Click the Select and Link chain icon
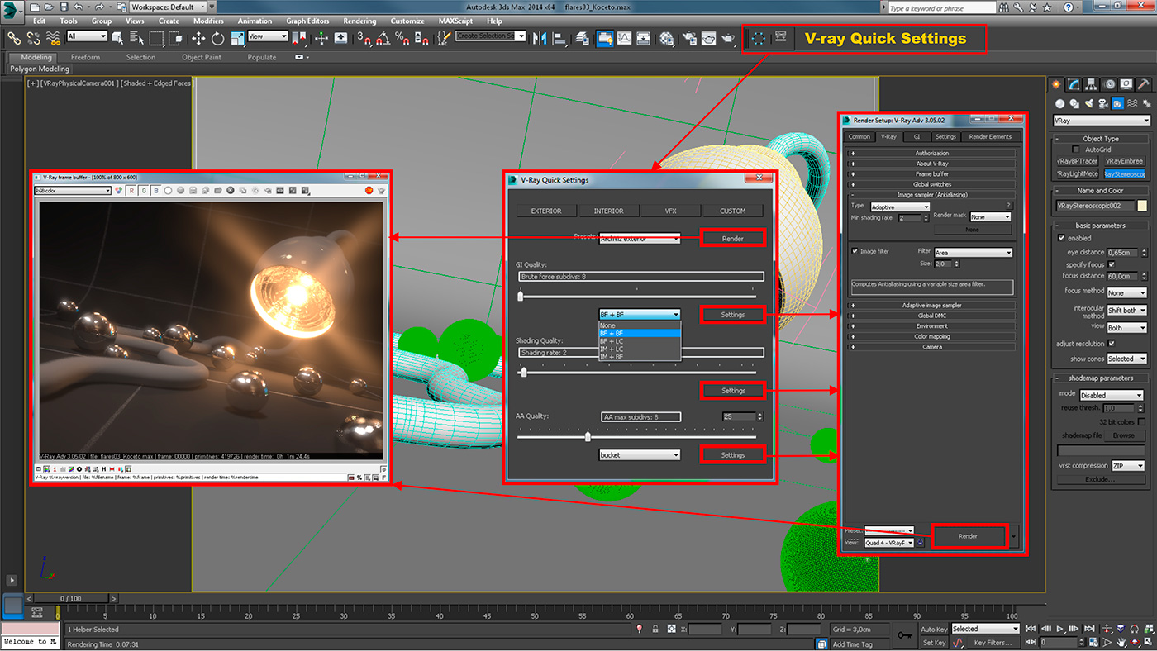This screenshot has width=1157, height=651. (14, 38)
